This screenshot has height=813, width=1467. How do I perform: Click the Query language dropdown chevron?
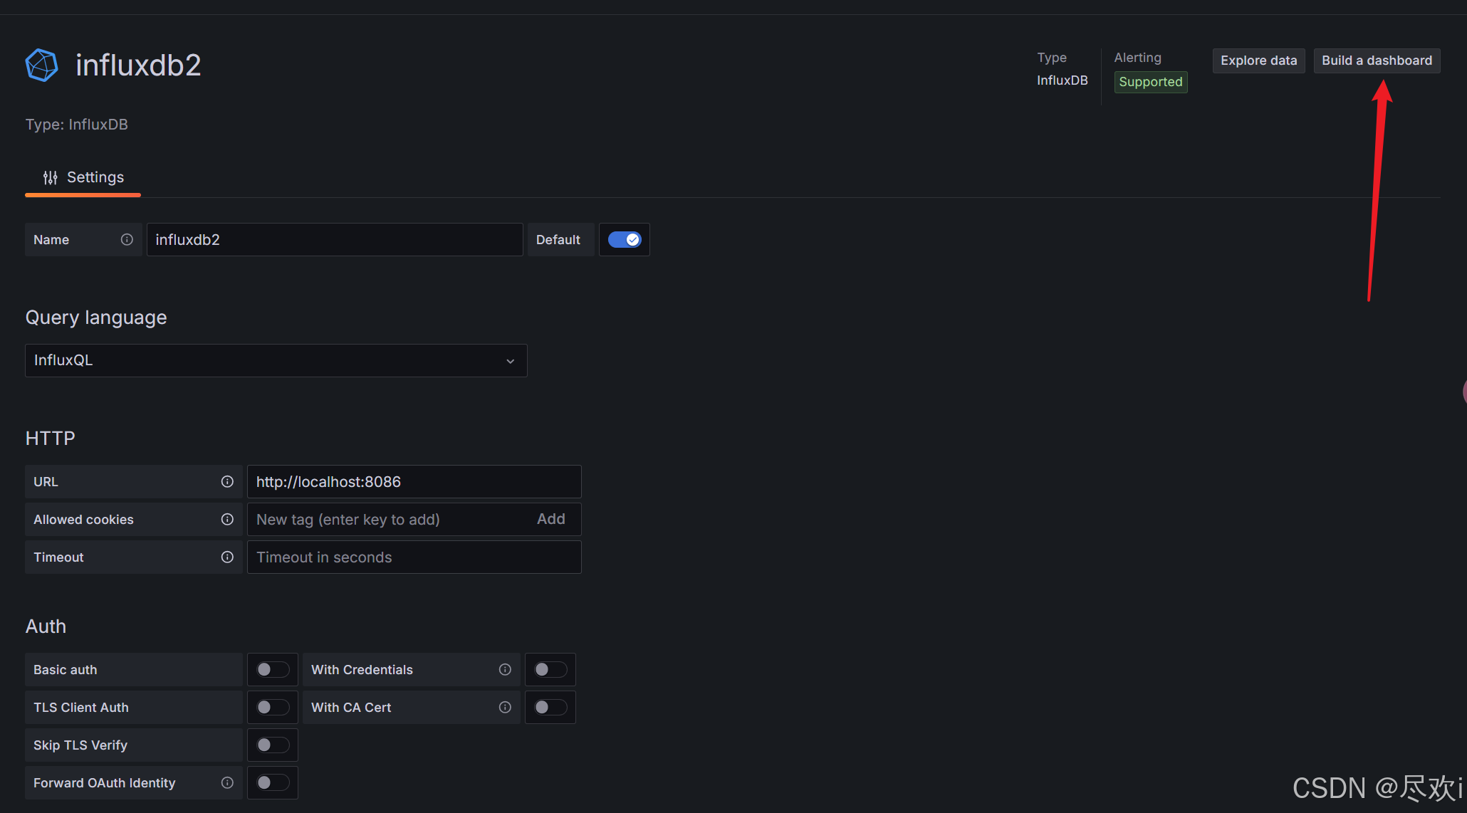tap(511, 362)
